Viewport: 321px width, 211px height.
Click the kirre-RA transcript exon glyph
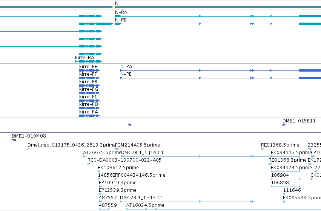coord(91,61)
